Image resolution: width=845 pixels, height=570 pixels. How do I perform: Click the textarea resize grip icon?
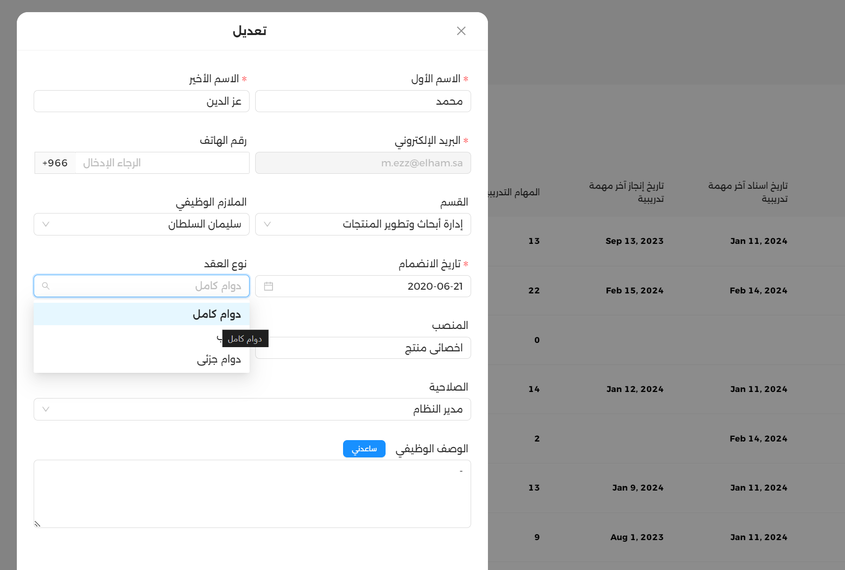pos(37,524)
